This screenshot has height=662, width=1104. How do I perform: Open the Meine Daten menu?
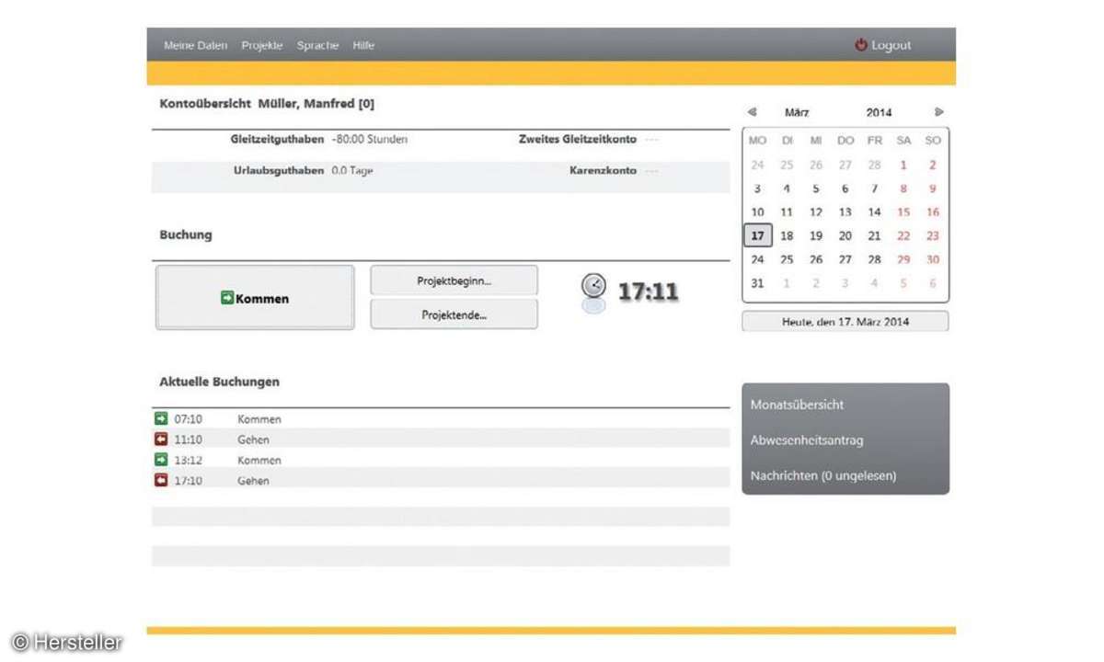coord(195,45)
